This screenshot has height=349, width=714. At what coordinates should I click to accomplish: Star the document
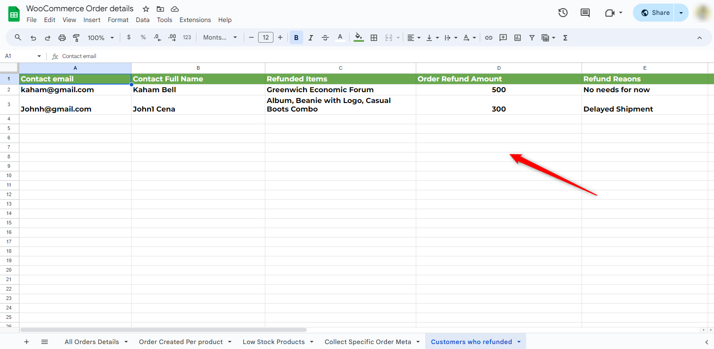pos(146,9)
